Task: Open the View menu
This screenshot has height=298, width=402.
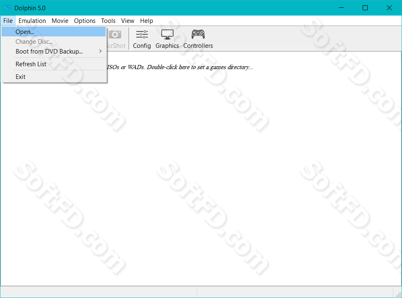Action: pos(128,21)
